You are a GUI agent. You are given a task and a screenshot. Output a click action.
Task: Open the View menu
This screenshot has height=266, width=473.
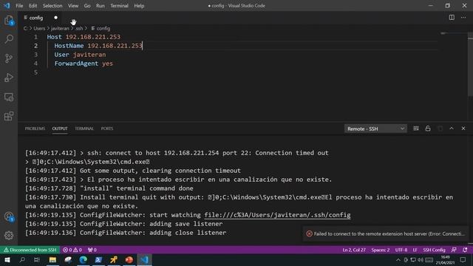tap(73, 6)
